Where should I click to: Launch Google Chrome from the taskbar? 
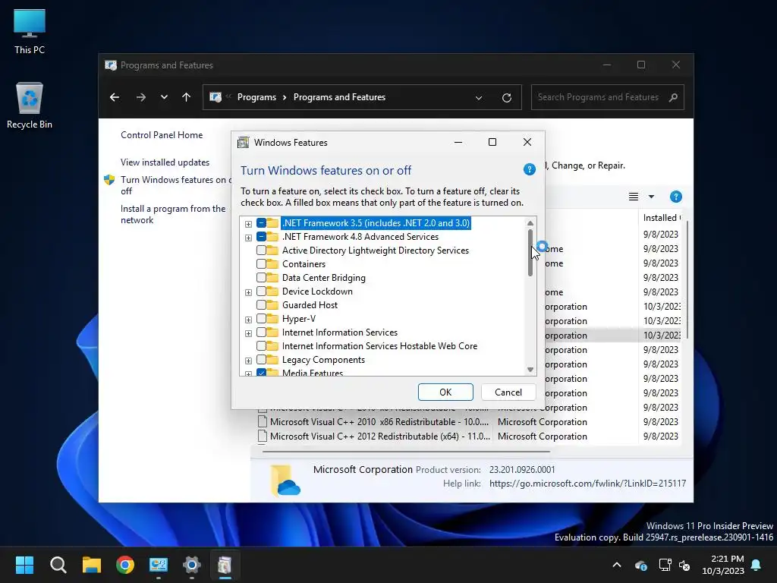pos(125,565)
